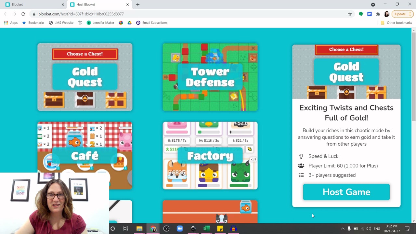
Task: Open the Chrome profile avatar
Action: (x=386, y=14)
